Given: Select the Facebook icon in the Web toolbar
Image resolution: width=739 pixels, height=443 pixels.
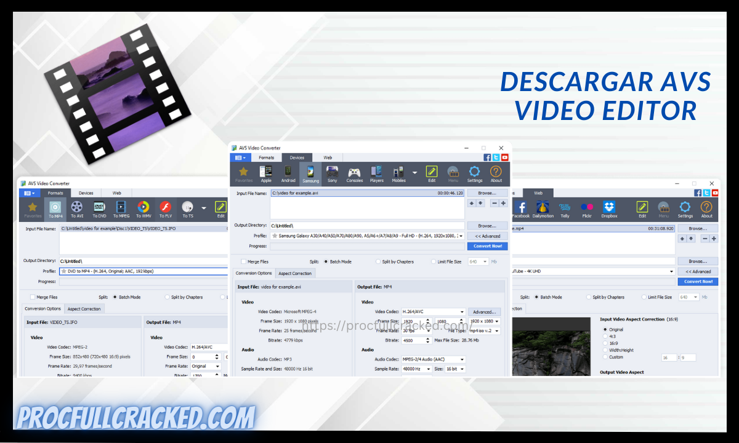Looking at the screenshot, I should (521, 208).
